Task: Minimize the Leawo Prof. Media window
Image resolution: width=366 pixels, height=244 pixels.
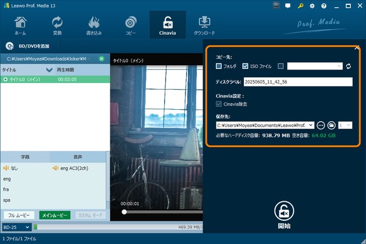Action: [336, 6]
